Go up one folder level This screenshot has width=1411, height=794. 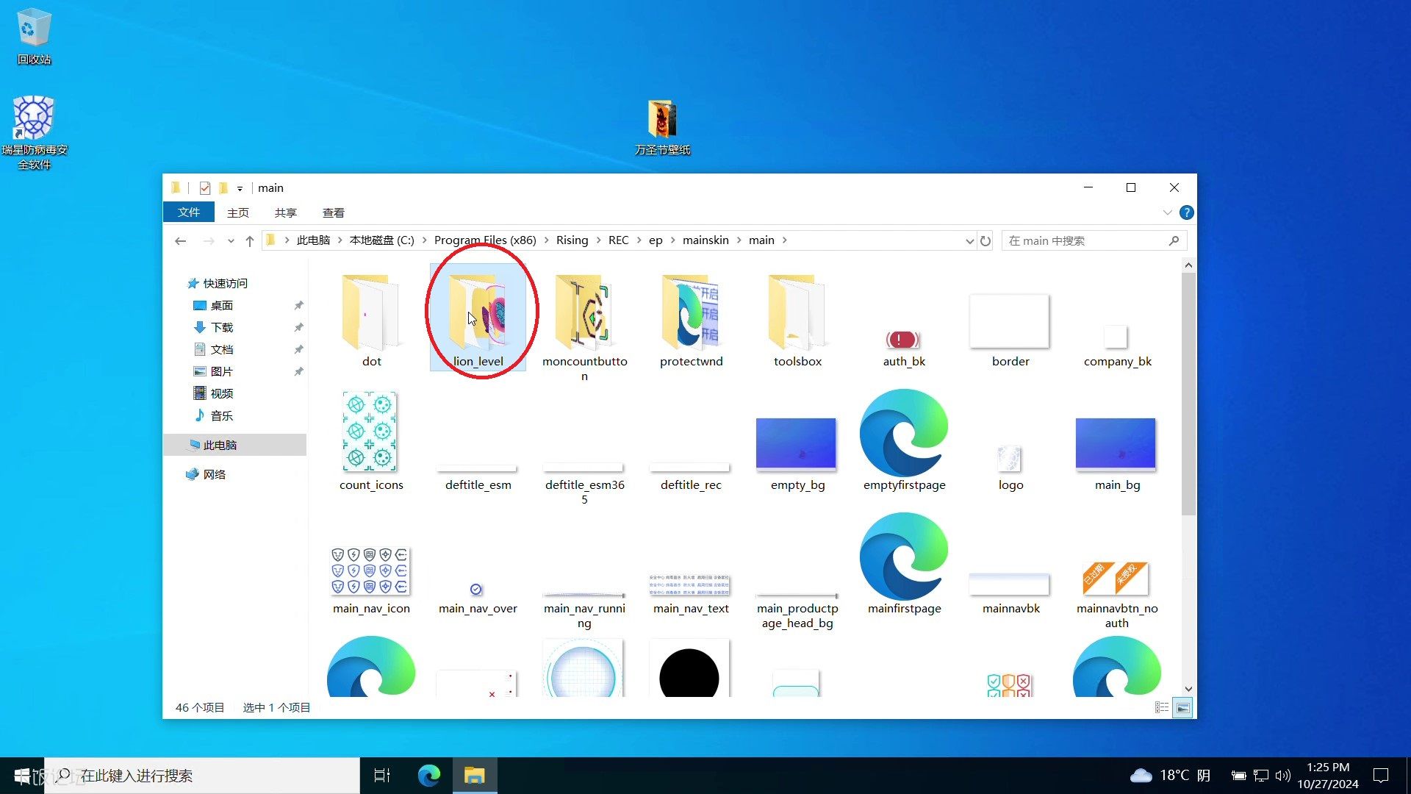[x=250, y=240]
